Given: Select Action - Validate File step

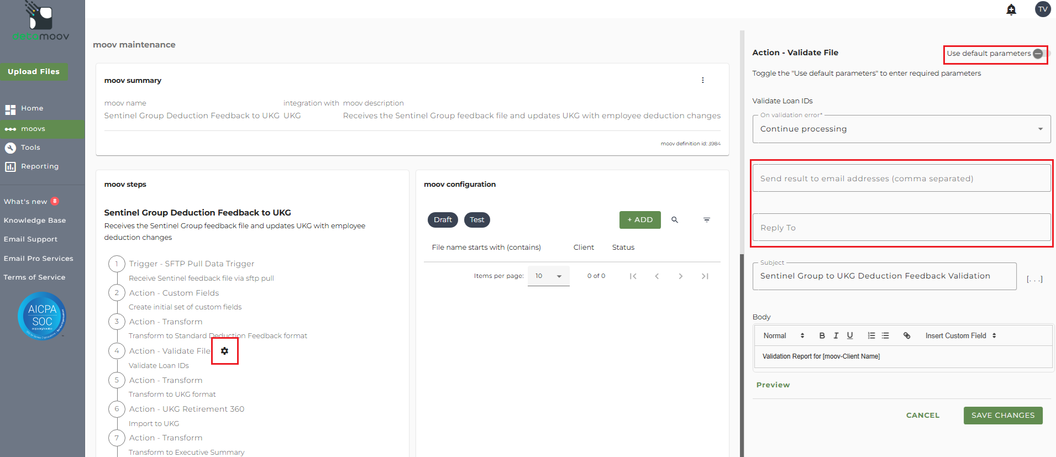Looking at the screenshot, I should click(170, 351).
